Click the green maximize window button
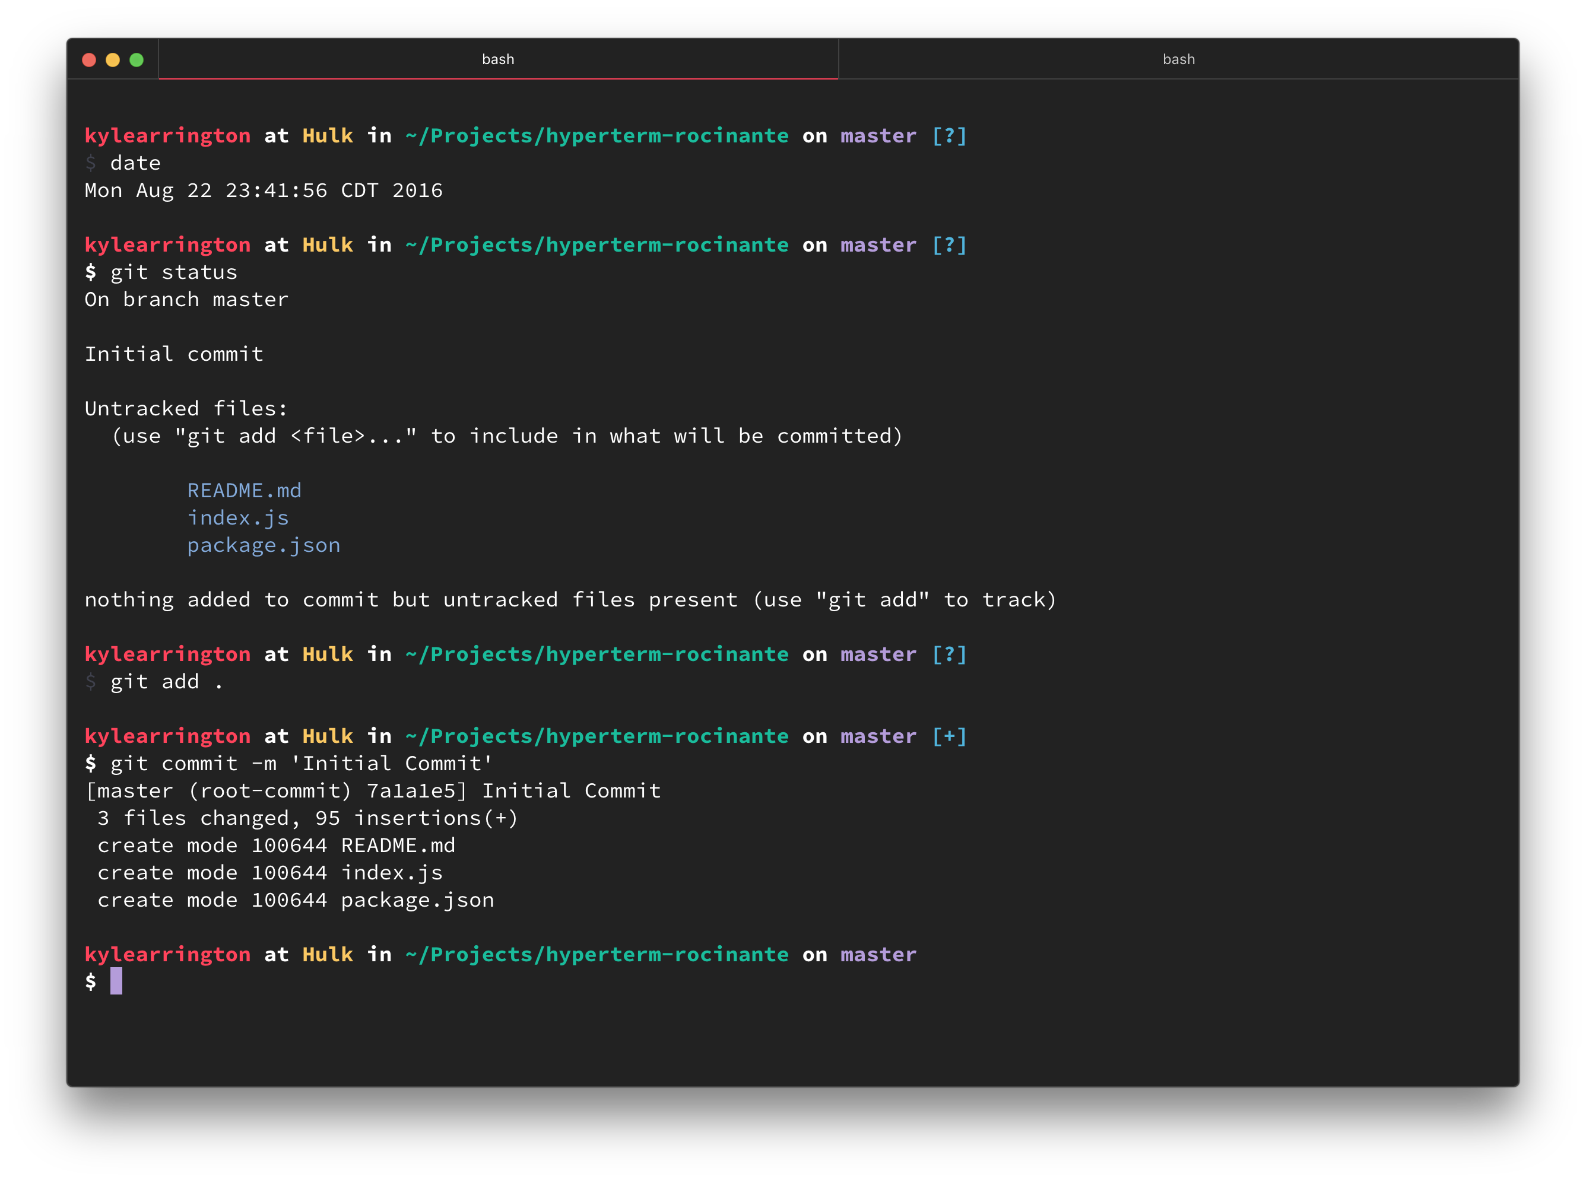The height and width of the screenshot is (1182, 1586). (x=136, y=60)
